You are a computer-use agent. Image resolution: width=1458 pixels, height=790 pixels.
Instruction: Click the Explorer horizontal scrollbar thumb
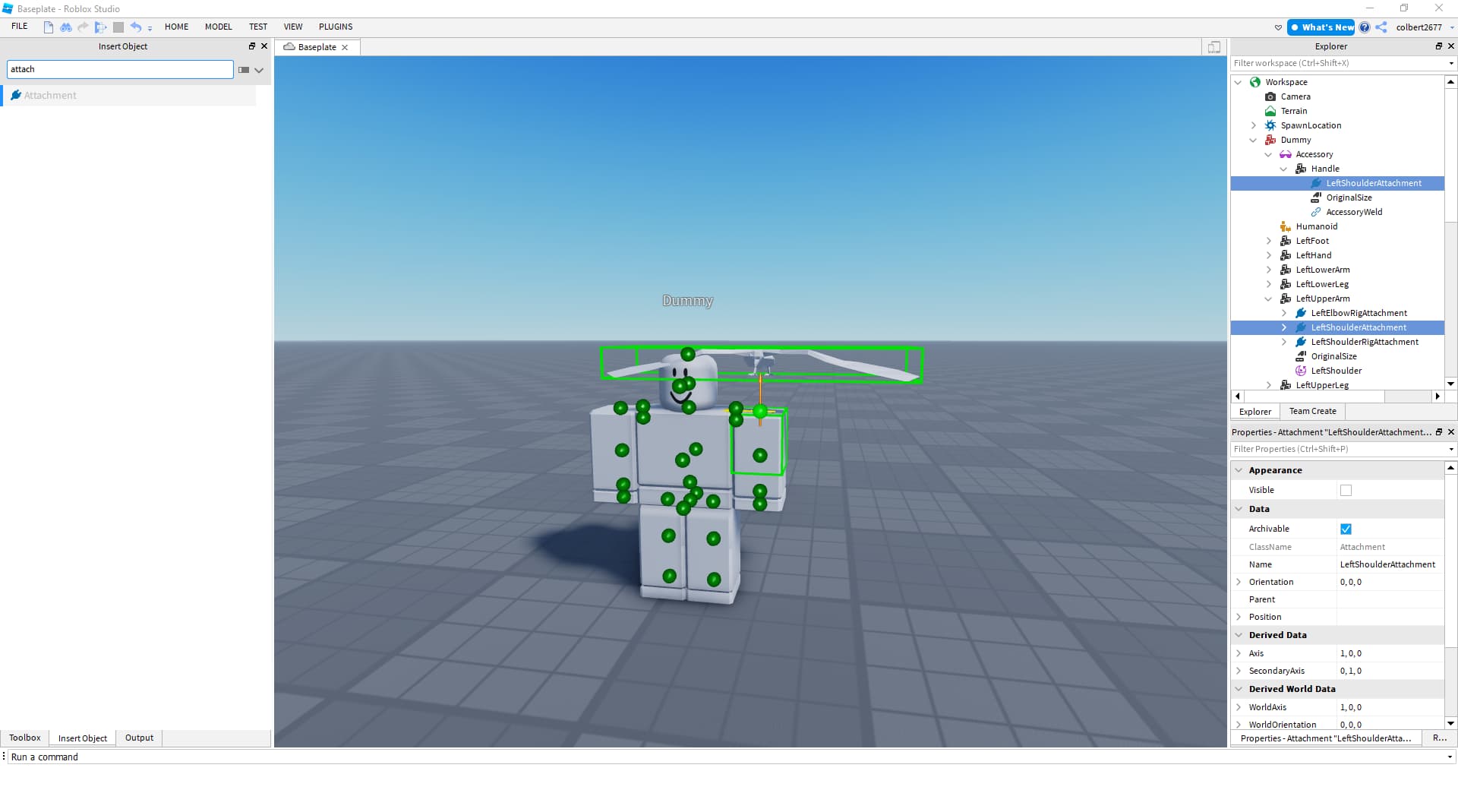(1314, 396)
